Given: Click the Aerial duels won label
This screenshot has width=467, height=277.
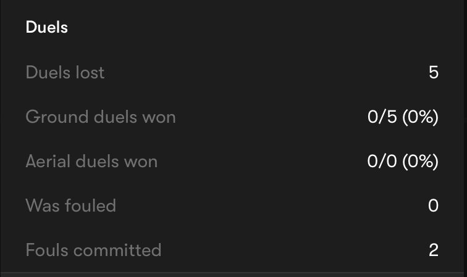Looking at the screenshot, I should coord(91,161).
